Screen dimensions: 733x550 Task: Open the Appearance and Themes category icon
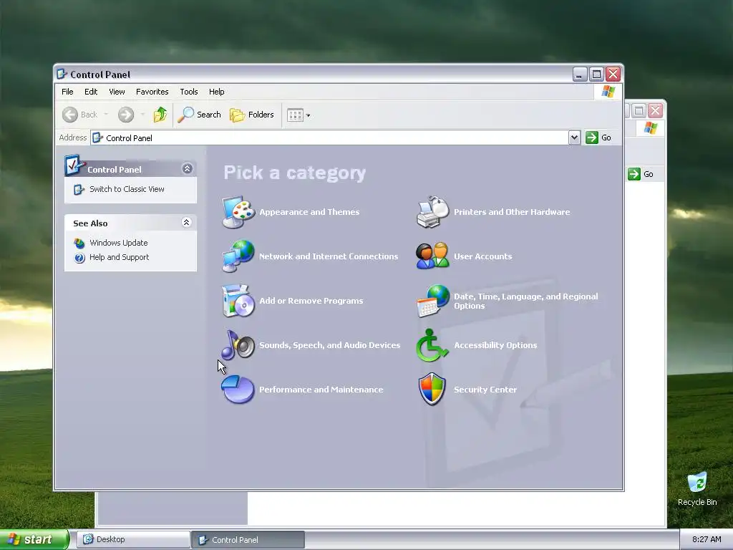point(238,212)
